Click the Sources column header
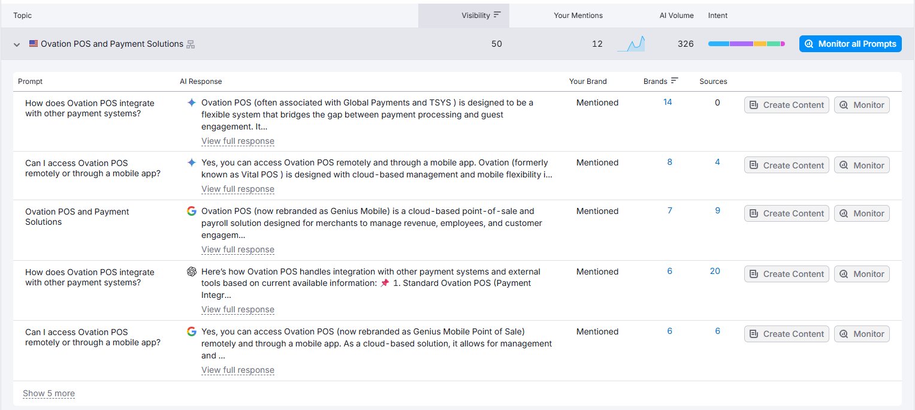The image size is (915, 410). (x=713, y=82)
